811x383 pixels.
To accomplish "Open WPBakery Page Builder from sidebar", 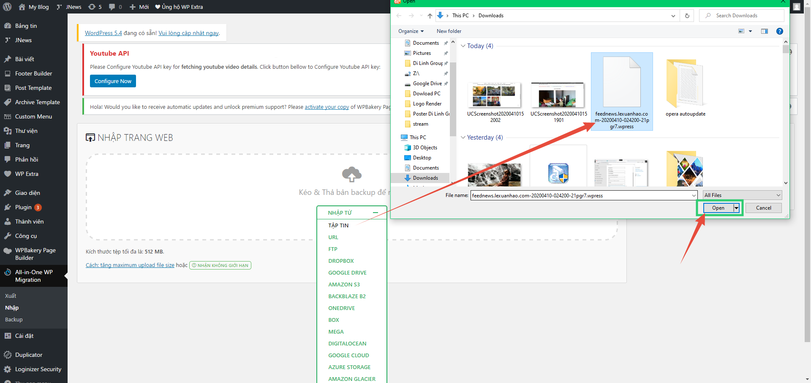I will [x=9, y=250].
